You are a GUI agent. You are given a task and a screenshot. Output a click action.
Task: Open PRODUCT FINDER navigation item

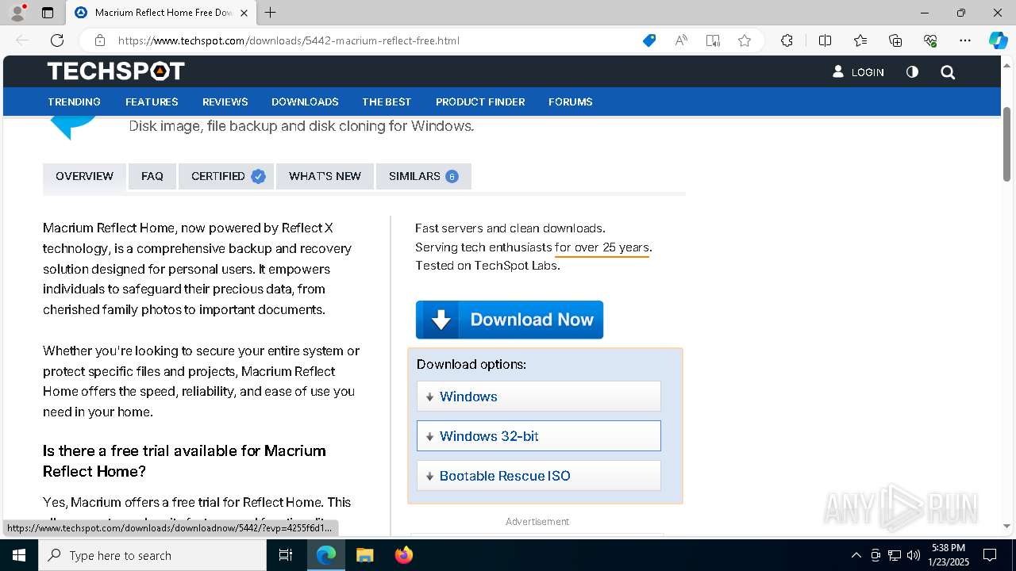480,102
